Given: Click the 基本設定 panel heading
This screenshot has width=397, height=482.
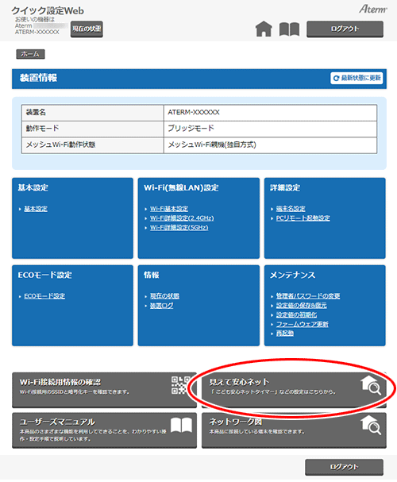Looking at the screenshot, I should point(33,188).
